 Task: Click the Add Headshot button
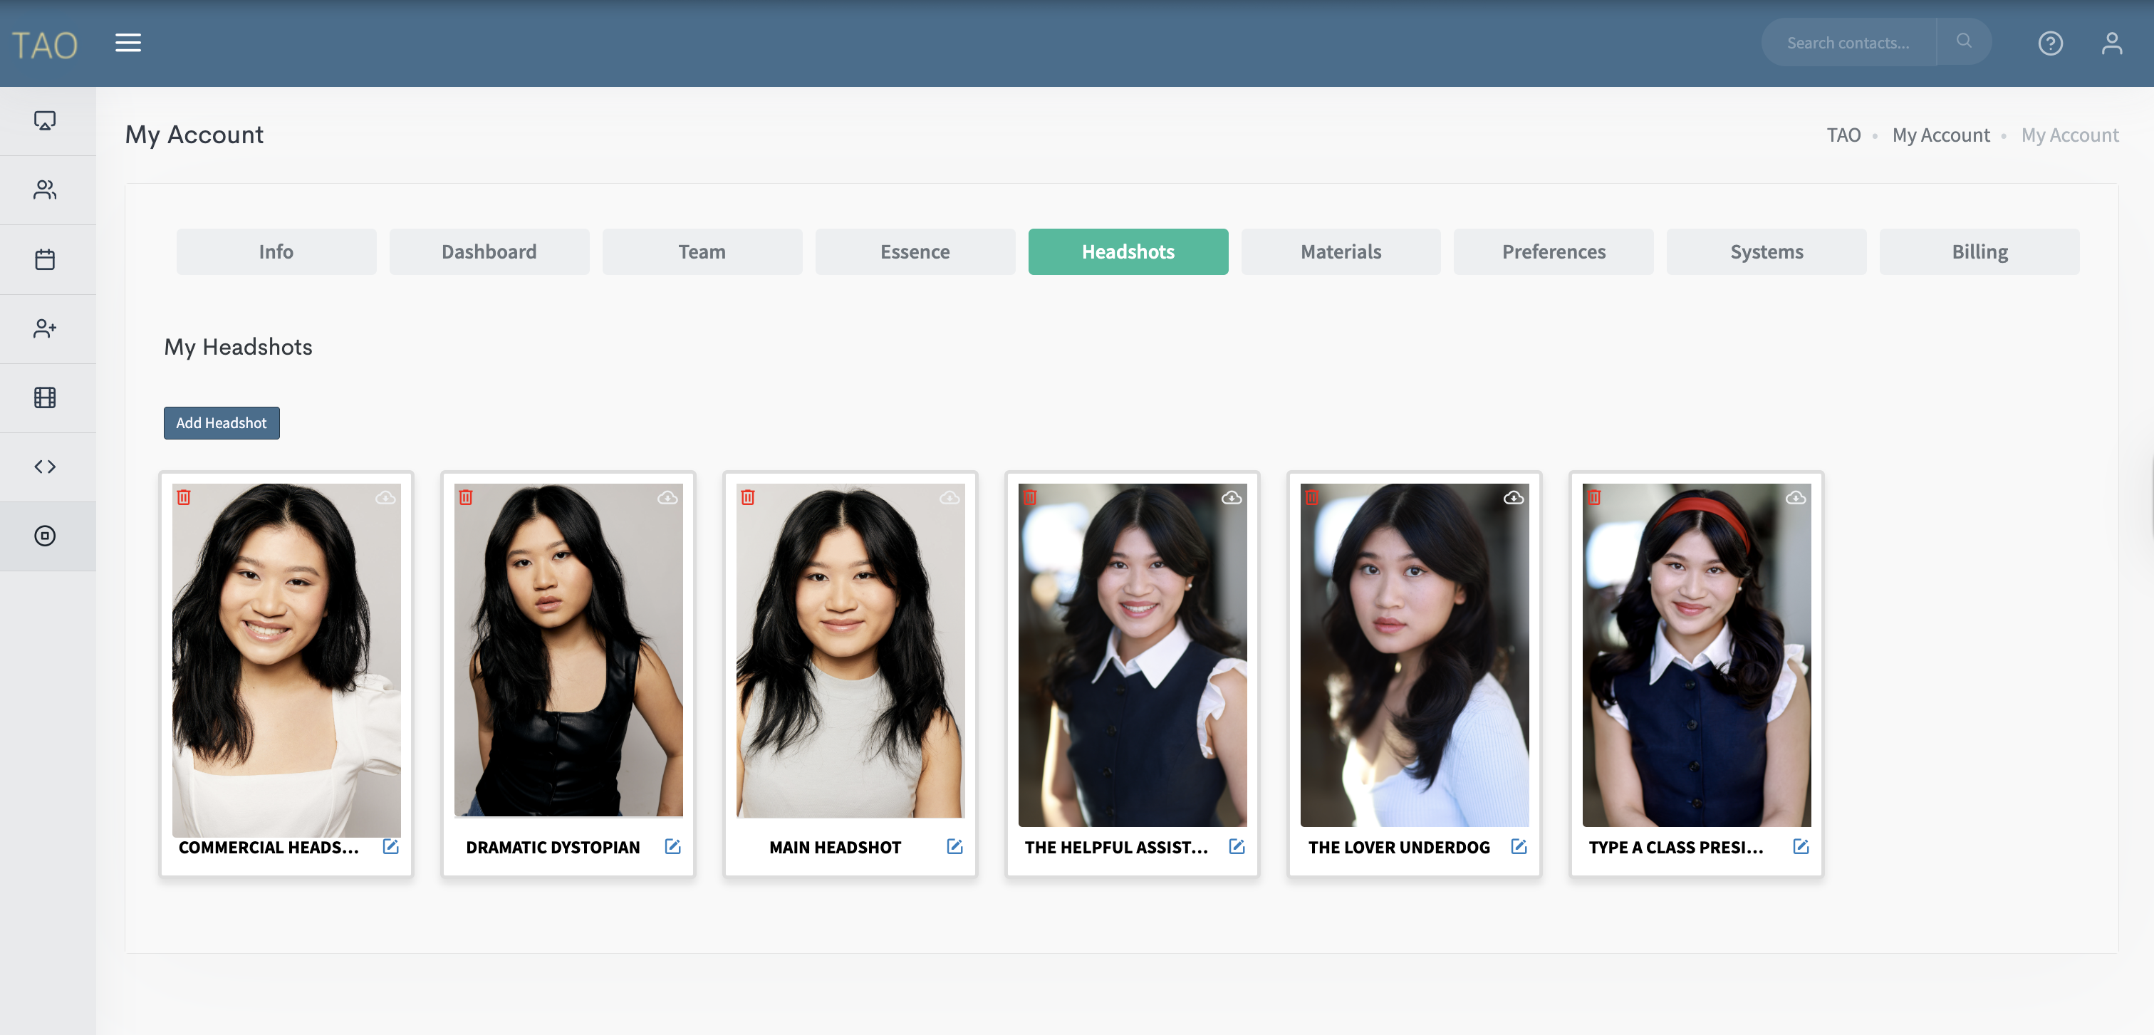(x=222, y=423)
